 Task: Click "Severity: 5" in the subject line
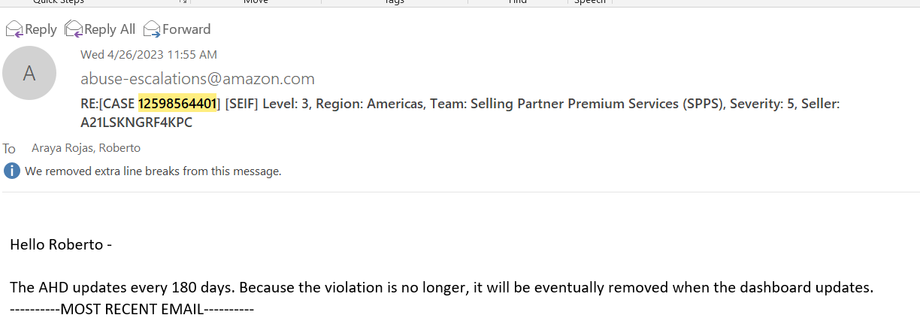pyautogui.click(x=755, y=104)
